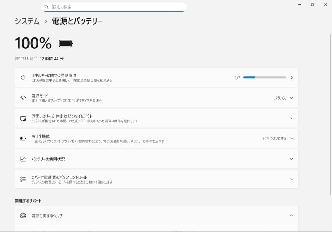Expand 画面、スリープ、休止状態のタイムアウト section
Viewport: 332px width, 232px height.
coord(291,118)
